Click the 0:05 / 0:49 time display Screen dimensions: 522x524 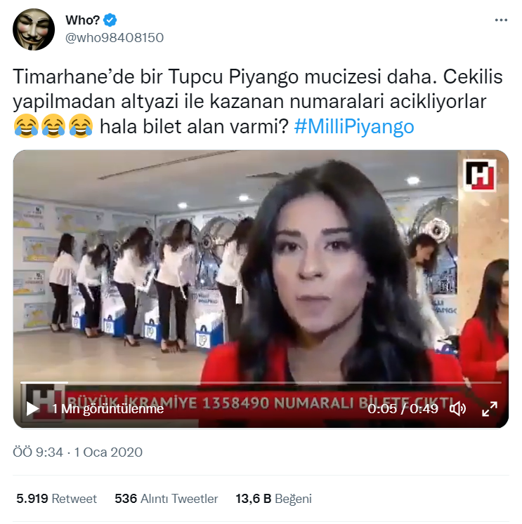coord(403,409)
